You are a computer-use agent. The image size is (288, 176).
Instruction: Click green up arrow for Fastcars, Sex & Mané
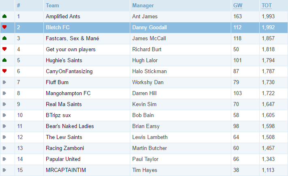pyautogui.click(x=4, y=38)
